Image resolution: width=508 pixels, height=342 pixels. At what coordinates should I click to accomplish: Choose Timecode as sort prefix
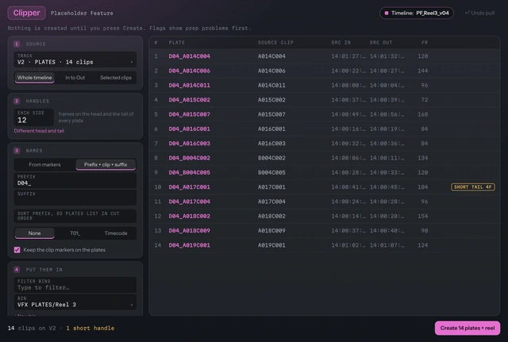(116, 233)
